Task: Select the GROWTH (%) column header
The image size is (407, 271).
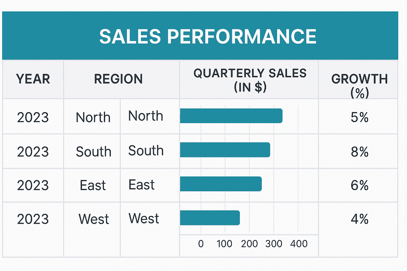Action: (360, 86)
